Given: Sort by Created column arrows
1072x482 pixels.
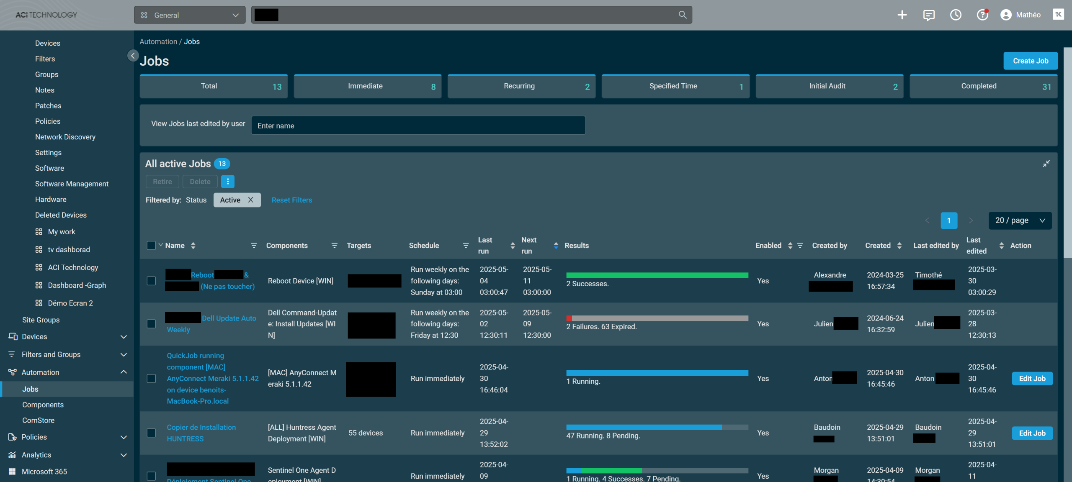Looking at the screenshot, I should tap(899, 246).
